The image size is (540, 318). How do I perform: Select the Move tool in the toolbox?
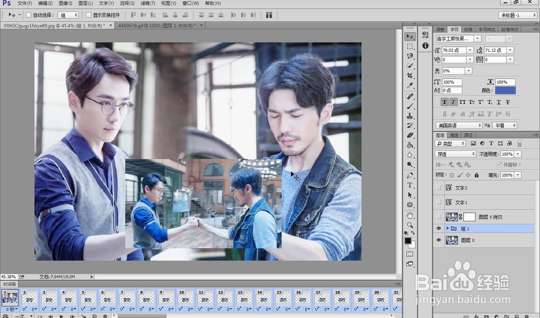[410, 36]
